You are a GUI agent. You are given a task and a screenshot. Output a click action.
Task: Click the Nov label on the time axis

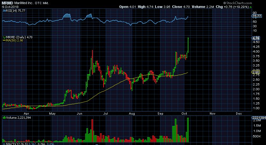(x=212, y=113)
